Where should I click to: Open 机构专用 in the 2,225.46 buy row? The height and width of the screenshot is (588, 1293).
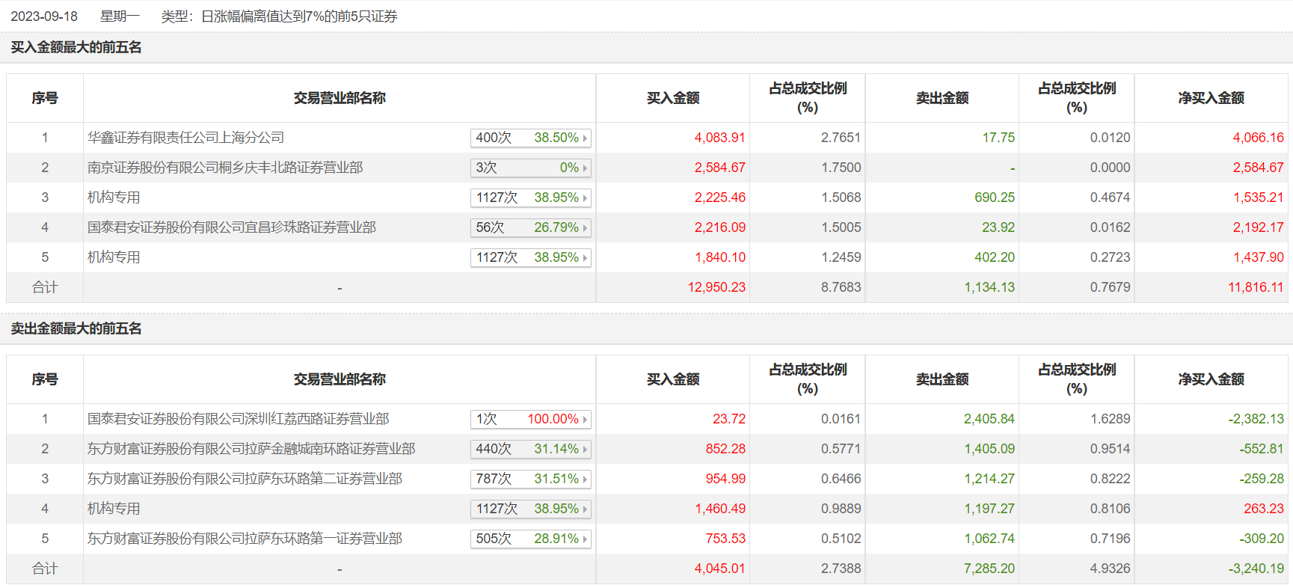114,197
